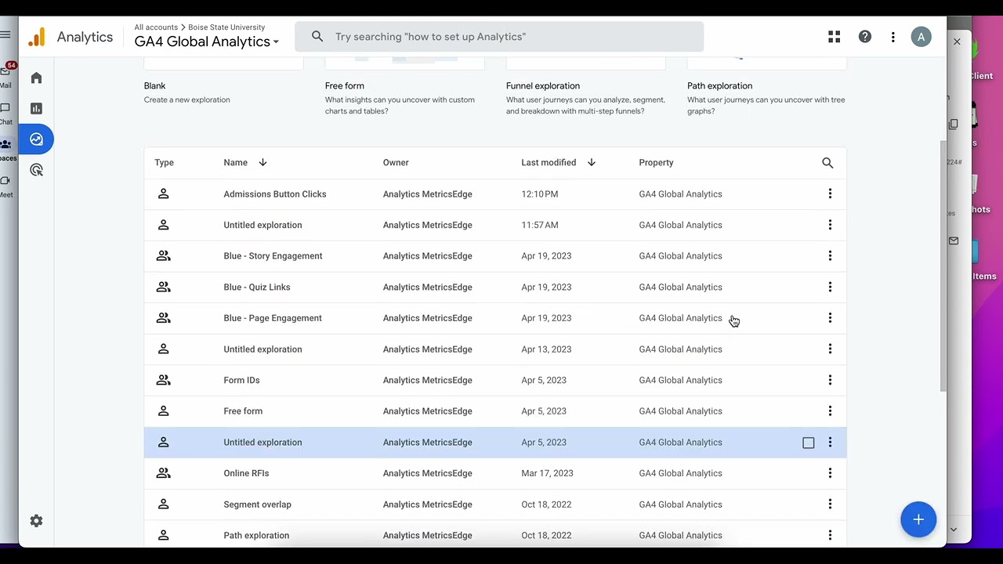Select the Explore icon in sidebar
Screen dimensions: 1003x564
(36, 139)
